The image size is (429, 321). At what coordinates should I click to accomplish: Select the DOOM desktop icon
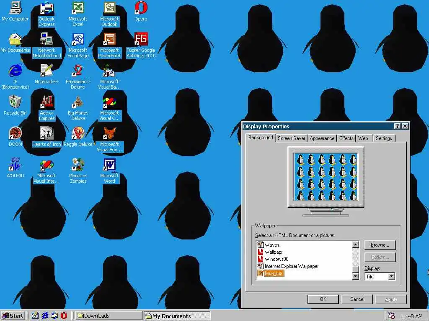pos(15,137)
